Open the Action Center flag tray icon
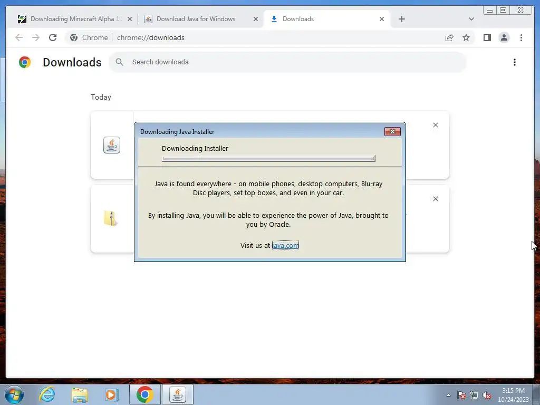This screenshot has width=540, height=405. [x=461, y=395]
